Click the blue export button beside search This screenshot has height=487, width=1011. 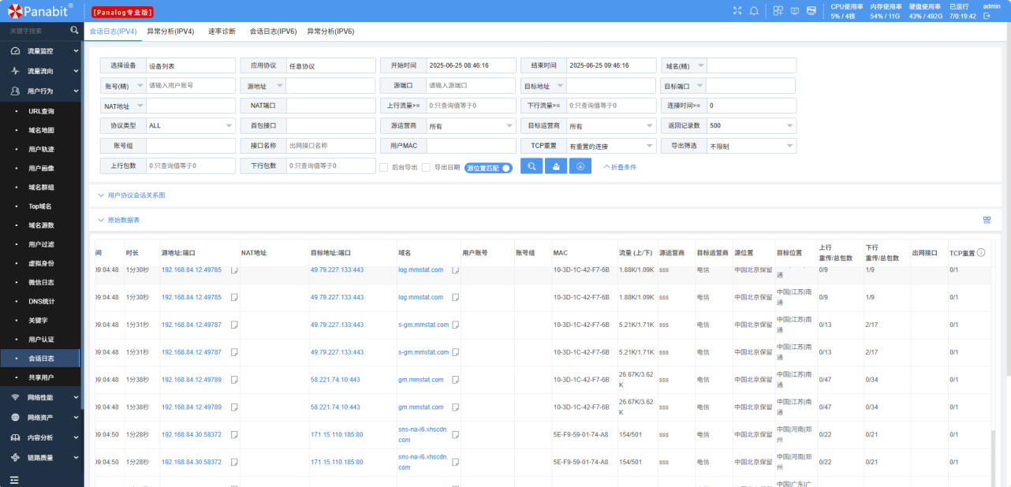[556, 166]
